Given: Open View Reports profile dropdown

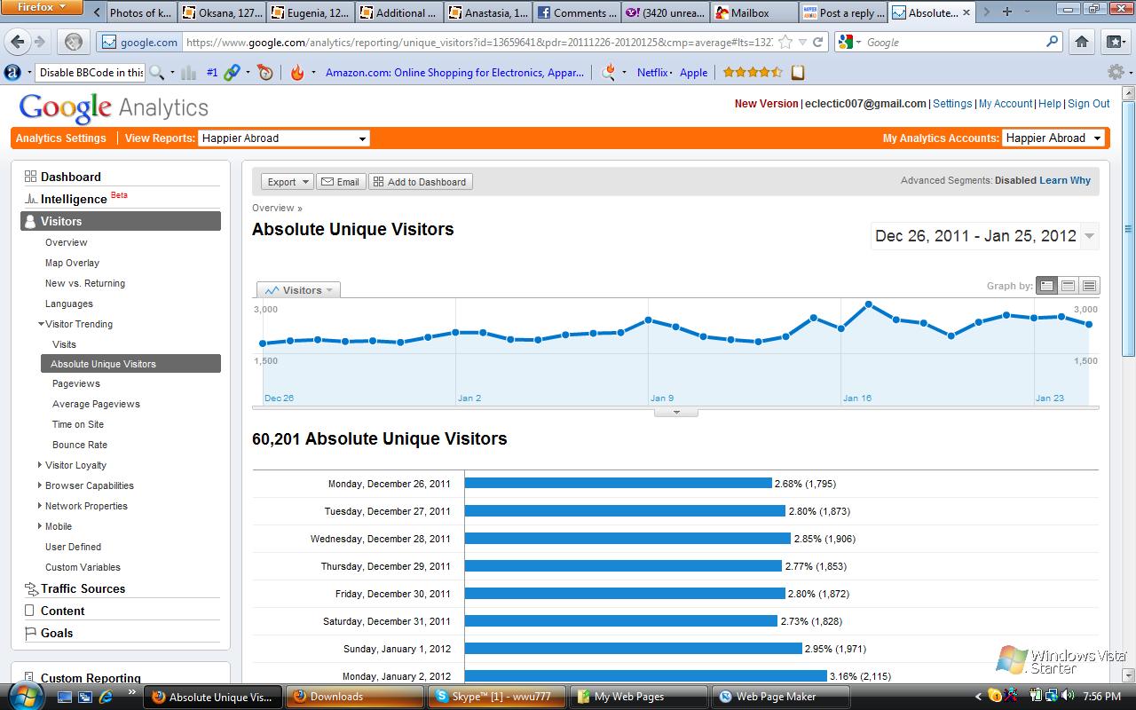Looking at the screenshot, I should tap(284, 138).
